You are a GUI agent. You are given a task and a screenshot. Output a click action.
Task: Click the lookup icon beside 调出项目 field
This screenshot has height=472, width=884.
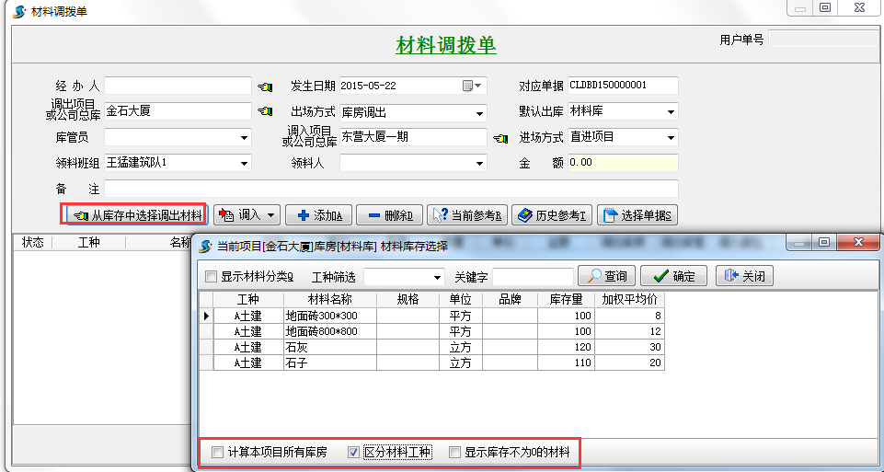[265, 112]
